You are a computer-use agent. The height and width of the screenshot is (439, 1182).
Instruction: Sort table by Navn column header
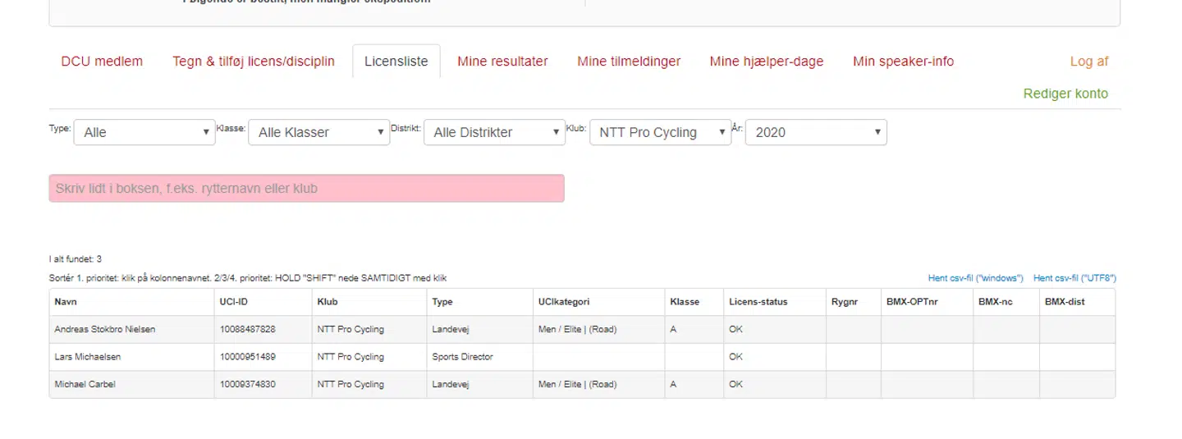coord(66,302)
